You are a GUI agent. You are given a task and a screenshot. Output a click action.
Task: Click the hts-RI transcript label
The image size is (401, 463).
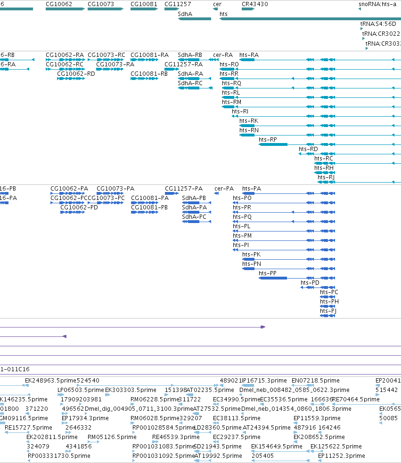[x=240, y=112]
